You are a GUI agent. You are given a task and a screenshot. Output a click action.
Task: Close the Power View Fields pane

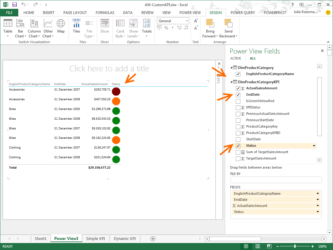(x=322, y=51)
